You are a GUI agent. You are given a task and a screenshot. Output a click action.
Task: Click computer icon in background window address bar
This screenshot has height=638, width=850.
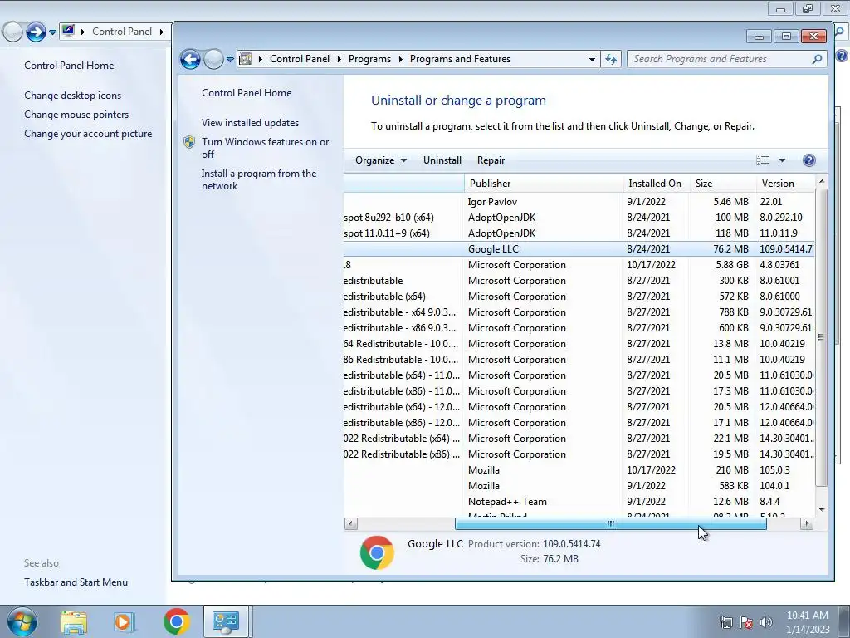click(68, 31)
